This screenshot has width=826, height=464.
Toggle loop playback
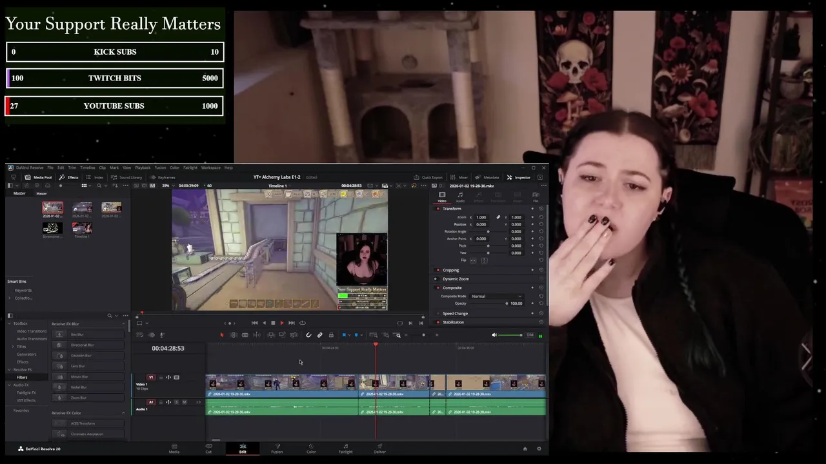pos(303,323)
